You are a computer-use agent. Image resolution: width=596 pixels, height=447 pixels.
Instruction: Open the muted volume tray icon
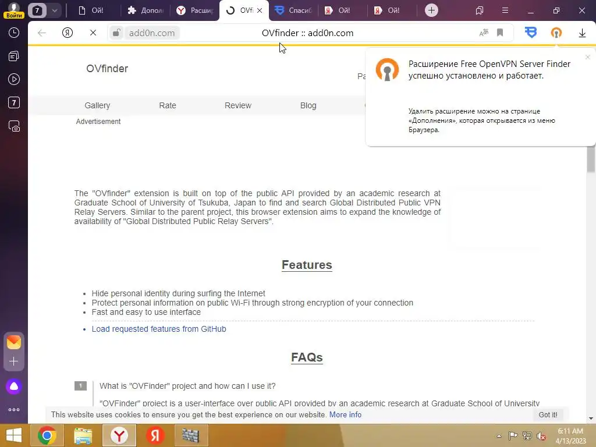pyautogui.click(x=541, y=435)
